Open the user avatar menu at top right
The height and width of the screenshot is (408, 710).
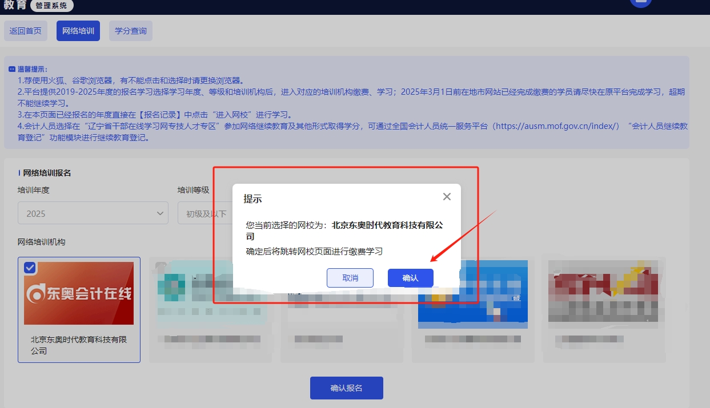point(640,3)
